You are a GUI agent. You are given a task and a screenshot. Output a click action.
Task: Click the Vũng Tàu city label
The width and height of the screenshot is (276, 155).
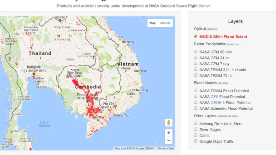(x=123, y=115)
